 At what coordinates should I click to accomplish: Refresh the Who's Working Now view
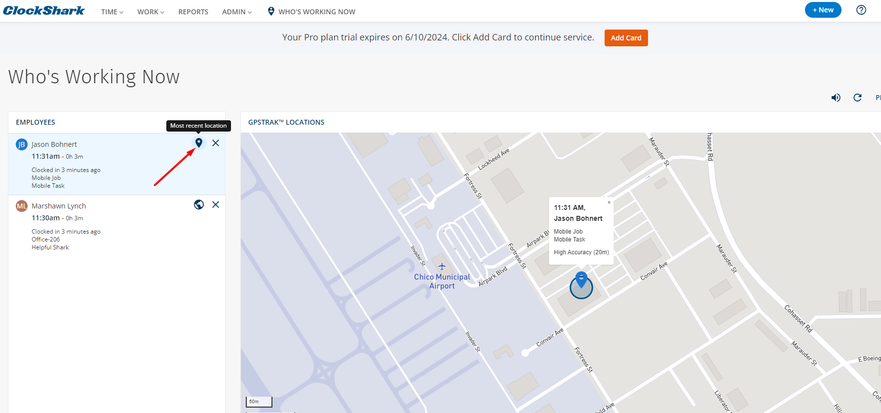tap(857, 98)
